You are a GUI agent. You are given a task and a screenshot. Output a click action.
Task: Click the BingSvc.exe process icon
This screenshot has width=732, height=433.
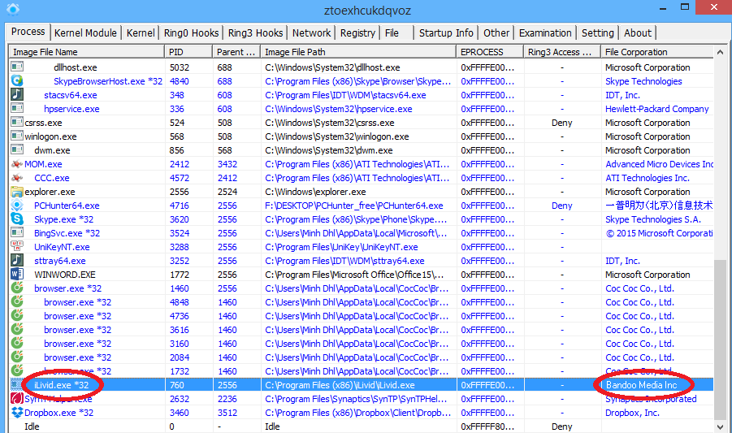pyautogui.click(x=17, y=233)
